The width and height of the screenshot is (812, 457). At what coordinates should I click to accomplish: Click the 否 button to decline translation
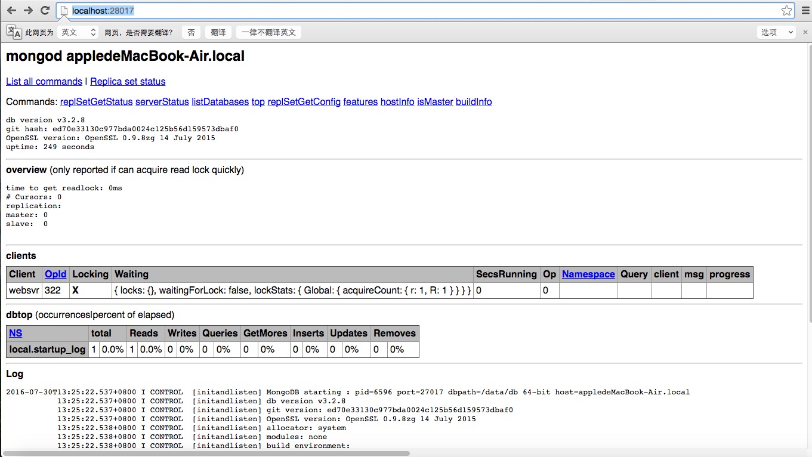click(191, 32)
